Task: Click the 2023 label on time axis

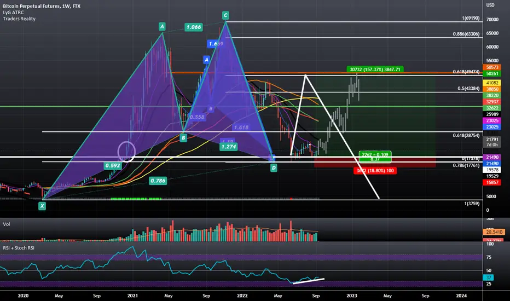Action: [x=352, y=296]
